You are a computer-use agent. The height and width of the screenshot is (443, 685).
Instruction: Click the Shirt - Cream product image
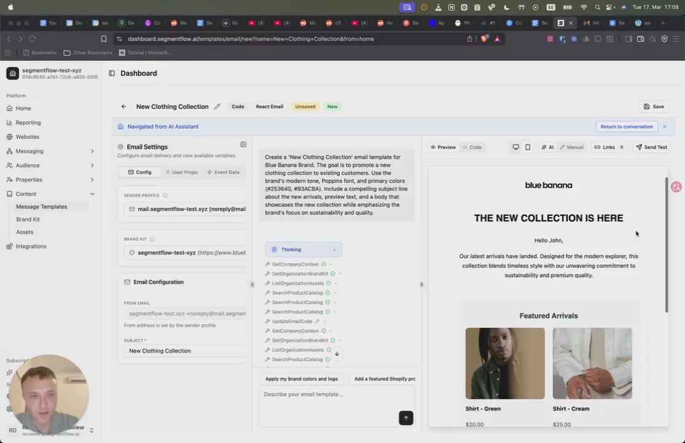pyautogui.click(x=592, y=364)
